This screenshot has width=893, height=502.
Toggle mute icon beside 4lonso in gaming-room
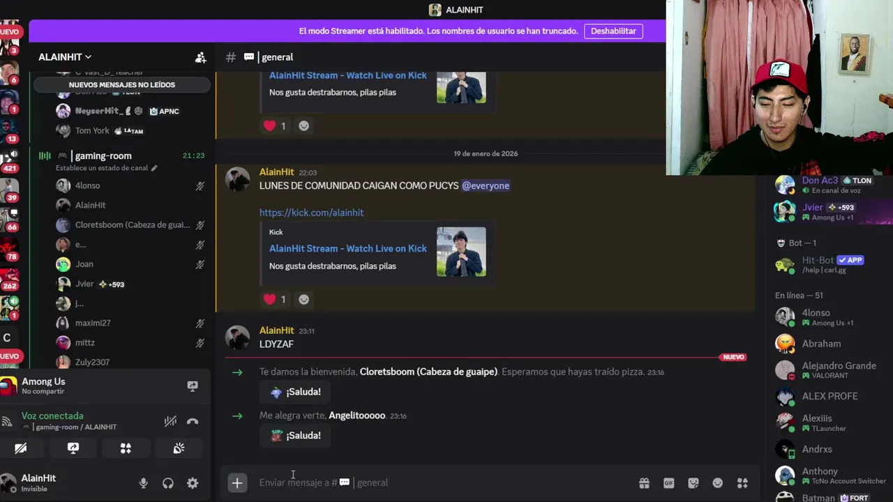click(200, 186)
